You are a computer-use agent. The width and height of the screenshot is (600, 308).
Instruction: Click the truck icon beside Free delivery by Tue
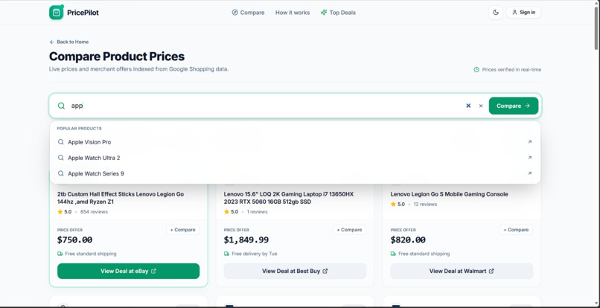[x=226, y=254]
